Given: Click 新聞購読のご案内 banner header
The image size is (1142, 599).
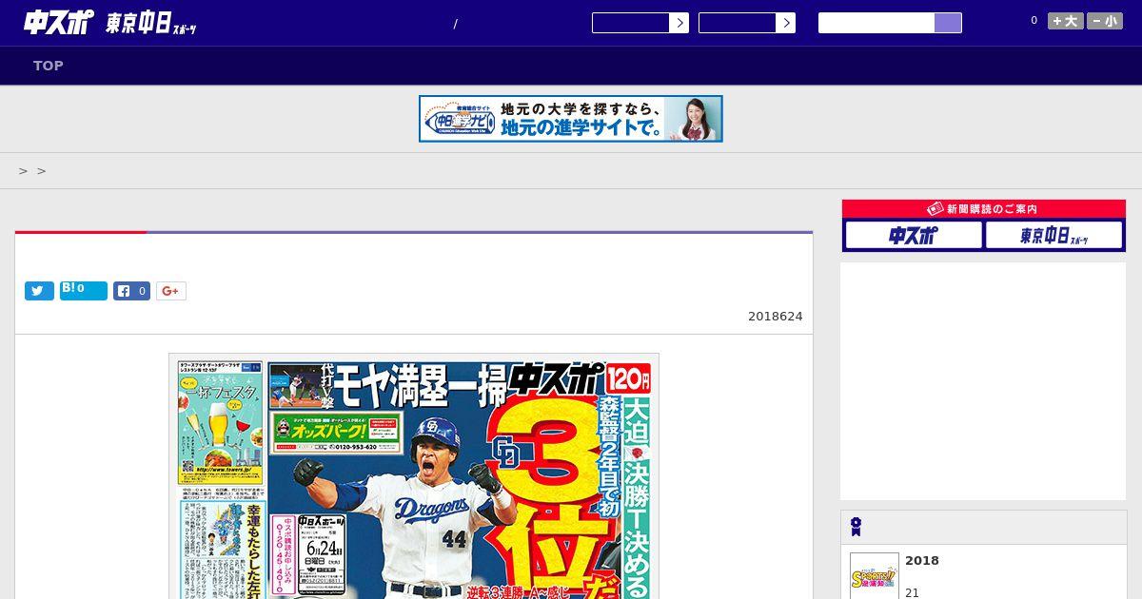Looking at the screenshot, I should click(984, 209).
